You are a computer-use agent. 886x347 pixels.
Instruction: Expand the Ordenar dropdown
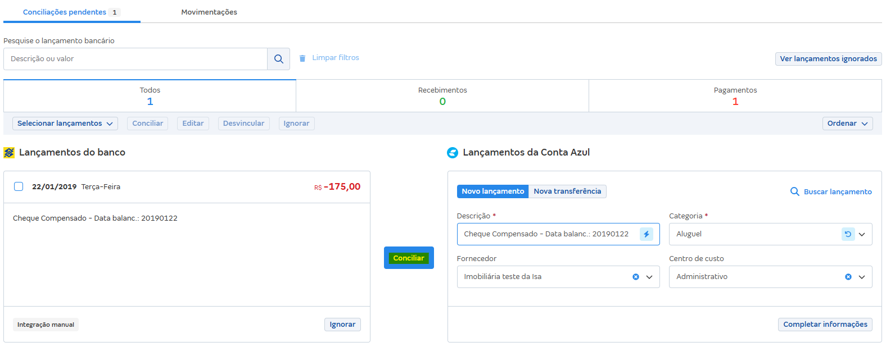[x=847, y=124]
